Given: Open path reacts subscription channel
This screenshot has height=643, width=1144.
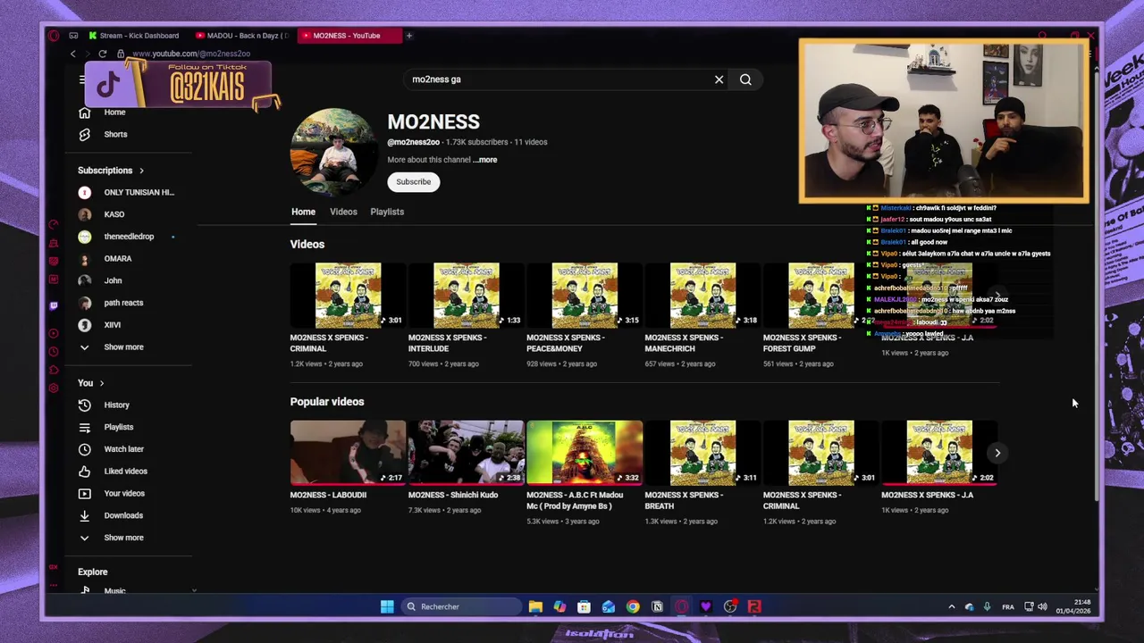Looking at the screenshot, I should (x=111, y=303).
